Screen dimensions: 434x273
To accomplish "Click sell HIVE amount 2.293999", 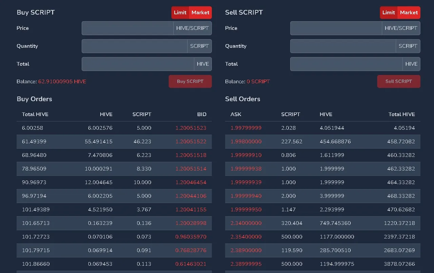I will pyautogui.click(x=332, y=210).
